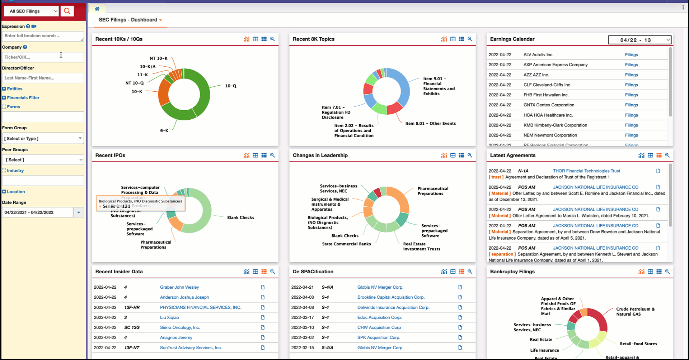Open the magnifier view on Bankruptcy Filings
Viewport: 689px width, 360px height.
tap(667, 272)
